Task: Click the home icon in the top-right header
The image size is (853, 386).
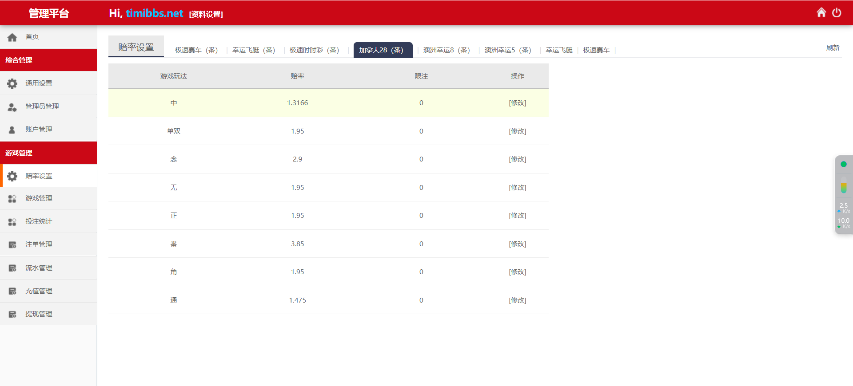Action: coord(821,12)
